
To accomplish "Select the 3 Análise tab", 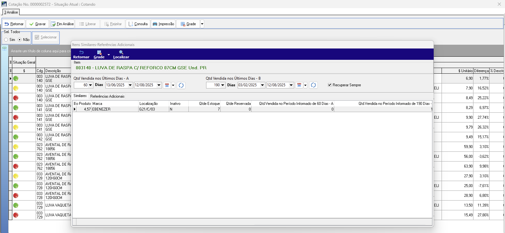I will click(11, 12).
